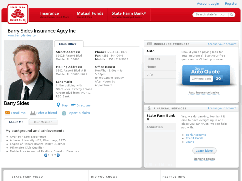This screenshot has height=181, width=242.
Task: Focus the ZIP/Postal Code field
Action: pyautogui.click(x=201, y=79)
